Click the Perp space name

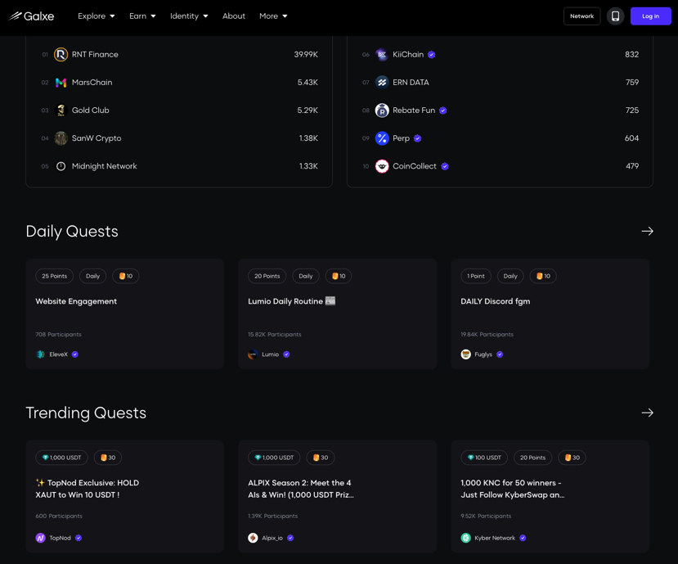[x=401, y=138]
